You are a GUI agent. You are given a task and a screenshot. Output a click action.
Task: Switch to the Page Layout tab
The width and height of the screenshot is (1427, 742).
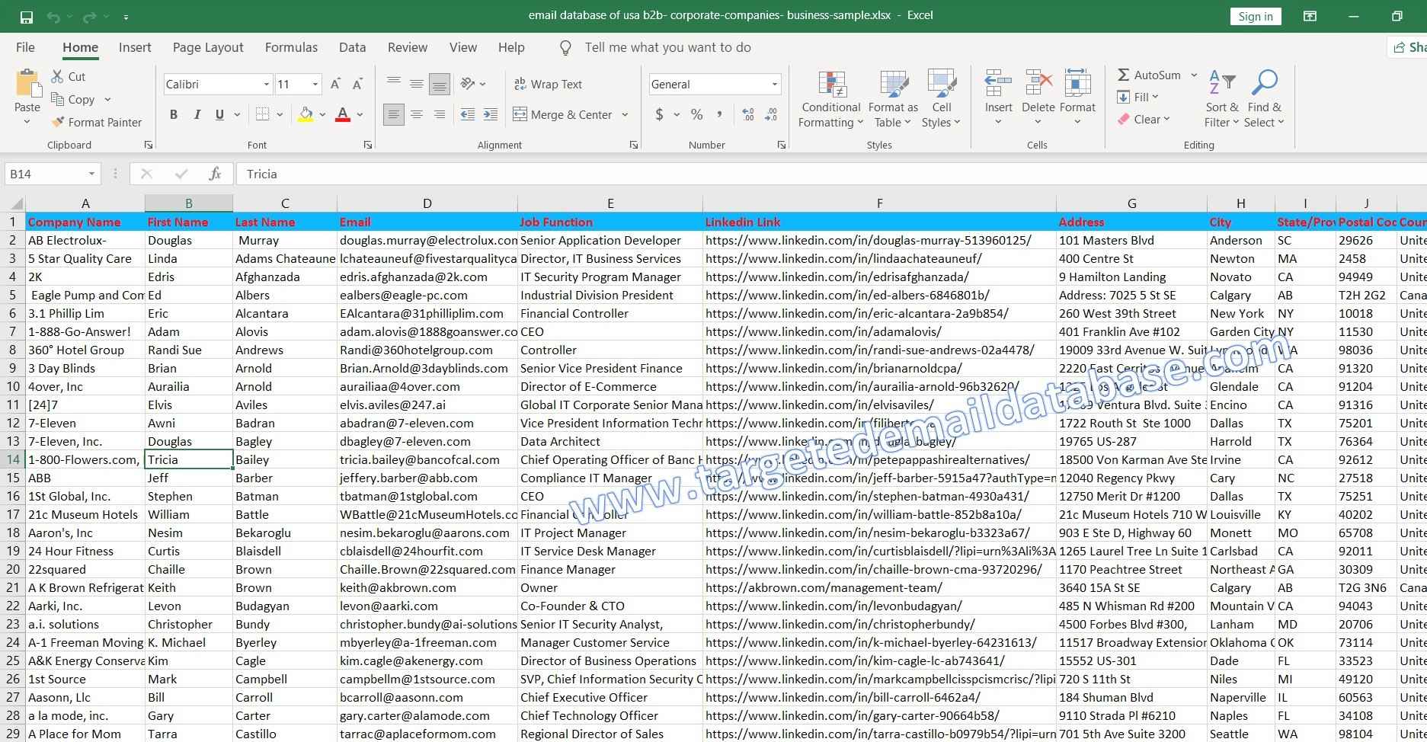[208, 47]
